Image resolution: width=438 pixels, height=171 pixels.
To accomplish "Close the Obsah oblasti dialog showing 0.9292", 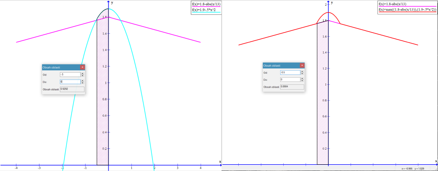I will click(82, 67).
